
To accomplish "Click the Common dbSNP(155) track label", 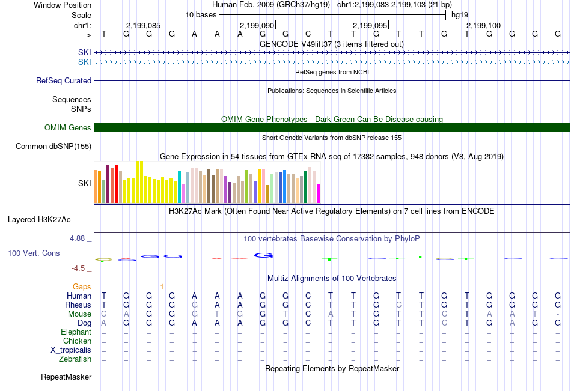I will (x=53, y=146).
